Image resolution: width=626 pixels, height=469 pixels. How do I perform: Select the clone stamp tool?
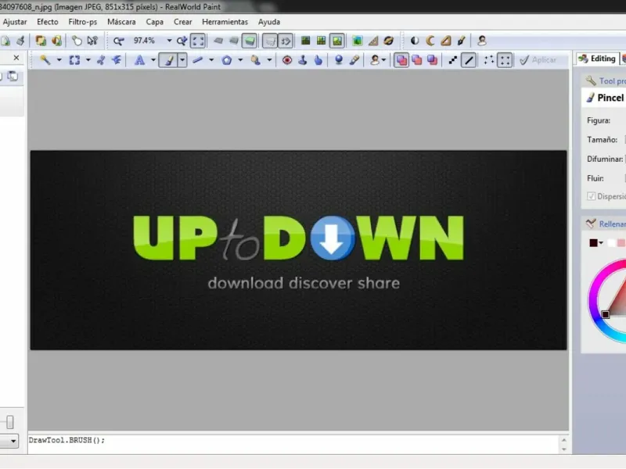pyautogui.click(x=303, y=60)
